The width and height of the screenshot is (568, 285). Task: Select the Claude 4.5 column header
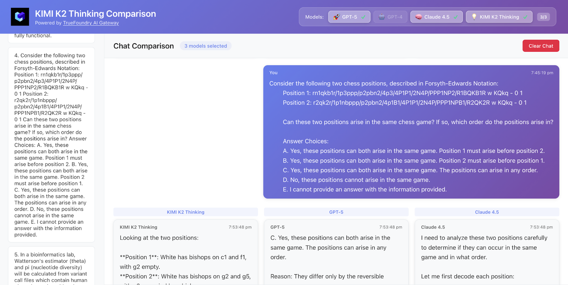tap(487, 212)
